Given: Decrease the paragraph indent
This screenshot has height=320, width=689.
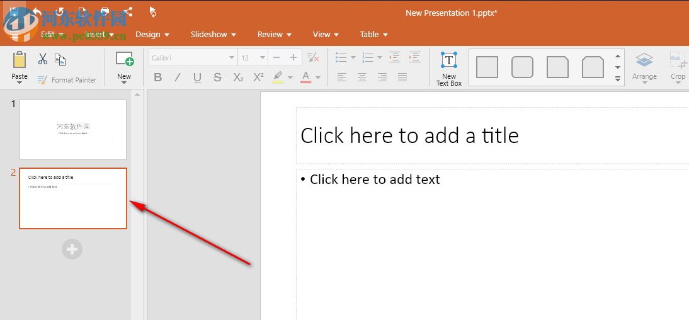Looking at the screenshot, I should [395, 57].
